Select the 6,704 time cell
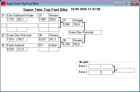140x92 pixels. coord(68,44)
